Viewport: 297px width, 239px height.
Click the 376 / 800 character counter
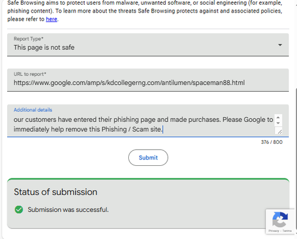(x=271, y=142)
